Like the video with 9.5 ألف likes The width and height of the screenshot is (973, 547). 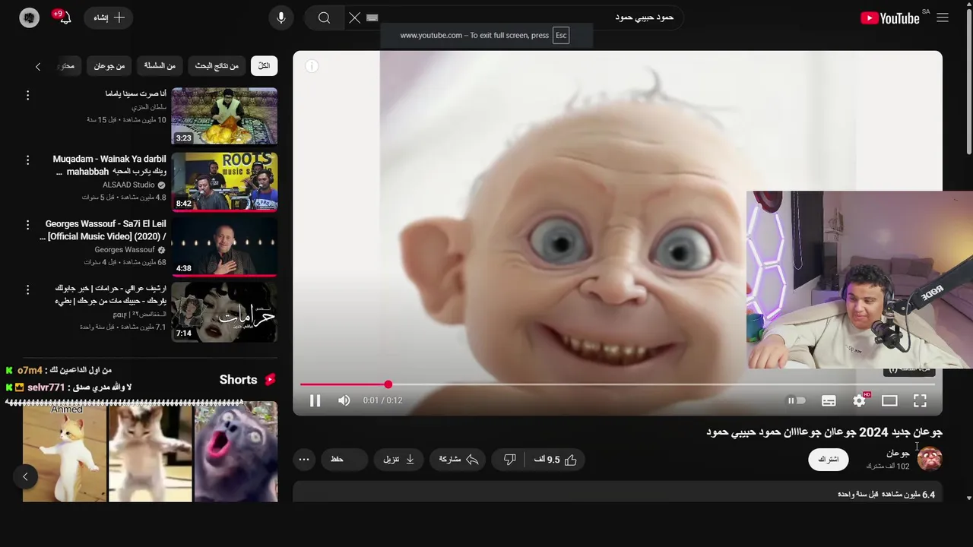556,460
